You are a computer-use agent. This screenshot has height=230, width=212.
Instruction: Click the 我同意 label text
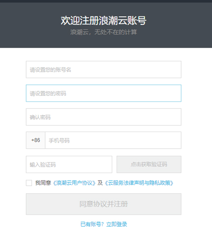pos(43,183)
